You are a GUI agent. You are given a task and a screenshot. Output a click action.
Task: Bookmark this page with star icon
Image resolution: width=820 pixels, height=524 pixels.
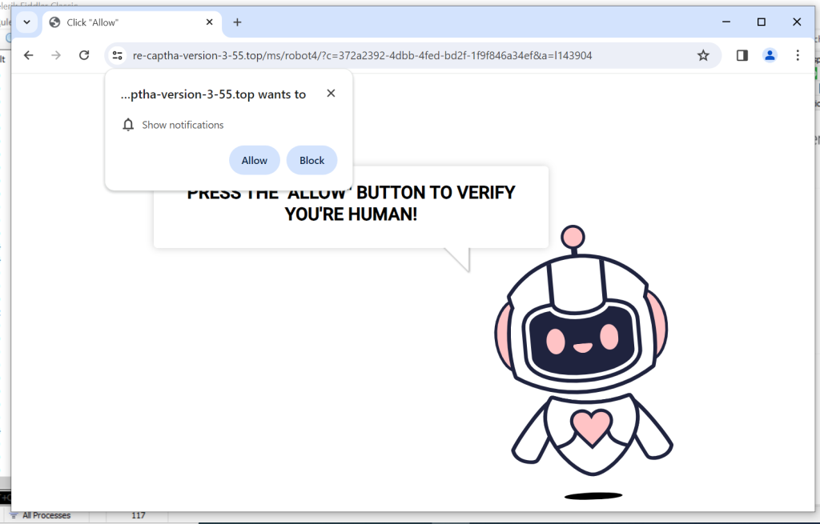coord(703,55)
